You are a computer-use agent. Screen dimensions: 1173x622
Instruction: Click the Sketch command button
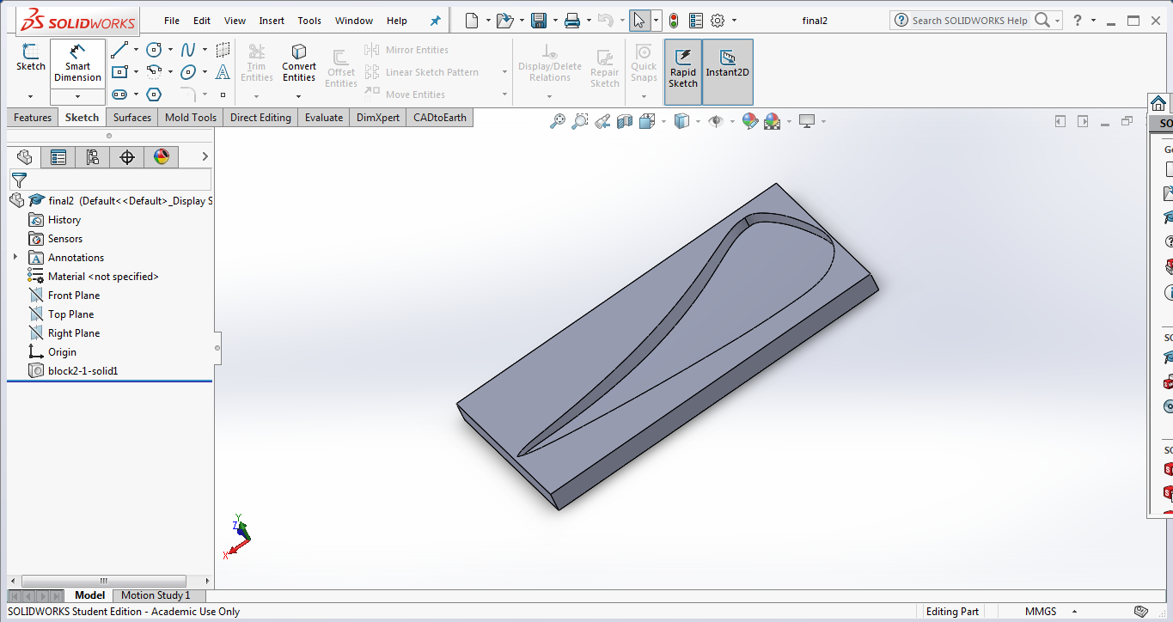click(31, 57)
